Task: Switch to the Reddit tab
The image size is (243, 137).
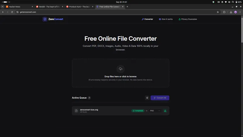Action: (x=50, y=7)
